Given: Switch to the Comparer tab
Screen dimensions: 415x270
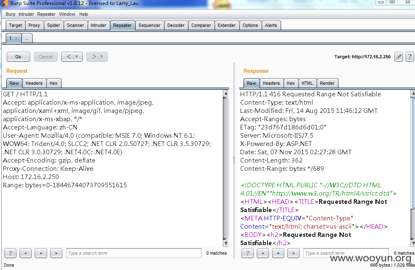Looking at the screenshot, I should pos(201,25).
